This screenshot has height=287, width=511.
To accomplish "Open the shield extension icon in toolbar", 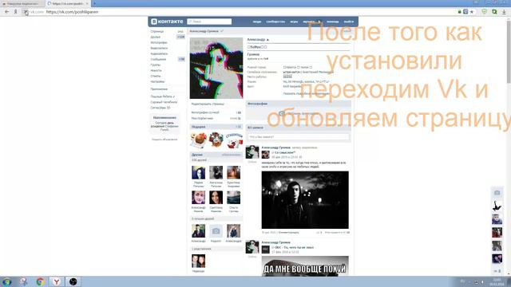I will [x=485, y=12].
